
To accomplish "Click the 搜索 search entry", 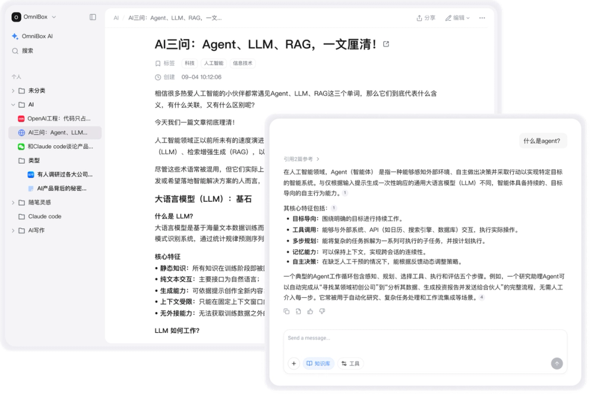I will pyautogui.click(x=23, y=50).
